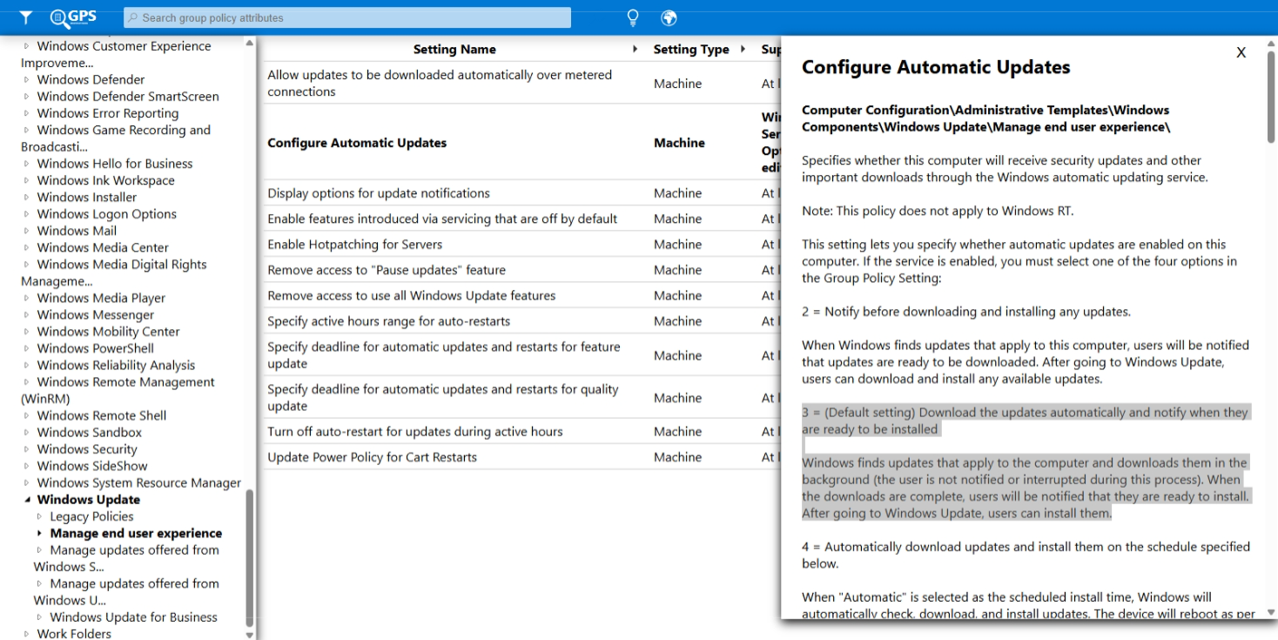Click the tree panel vertical scrollbar
The width and height of the screenshot is (1278, 640).
pyautogui.click(x=251, y=556)
